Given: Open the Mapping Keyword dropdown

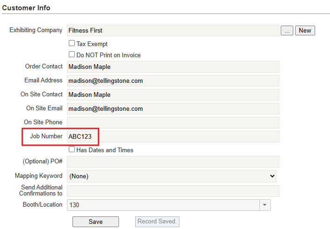Looking at the screenshot, I should (x=172, y=176).
